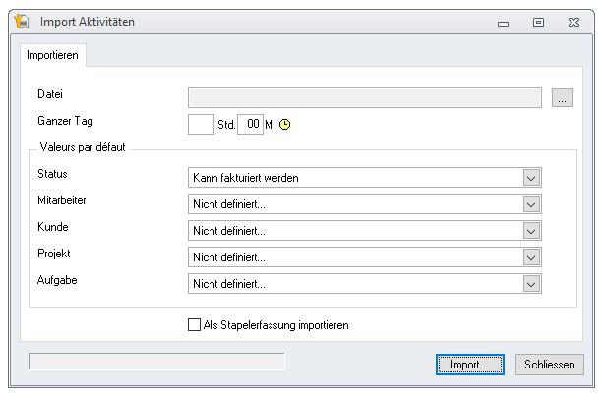
Task: Expand the Kunde combo box
Action: [531, 231]
